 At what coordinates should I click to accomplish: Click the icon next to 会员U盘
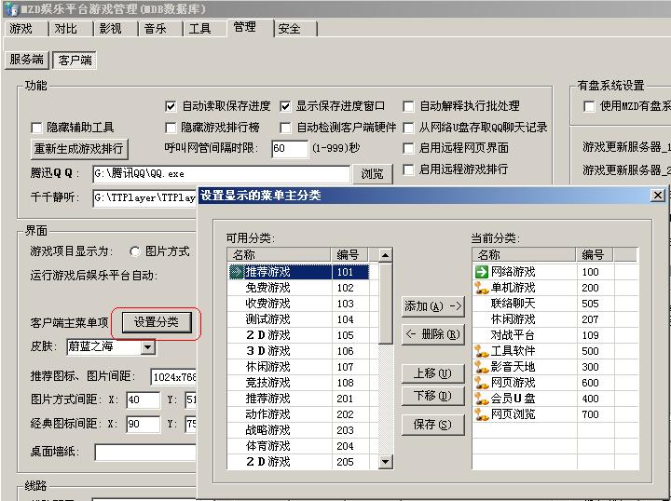point(482,399)
